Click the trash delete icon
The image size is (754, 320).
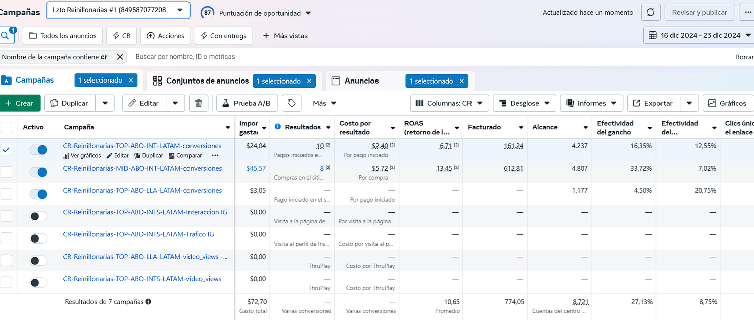click(x=199, y=103)
